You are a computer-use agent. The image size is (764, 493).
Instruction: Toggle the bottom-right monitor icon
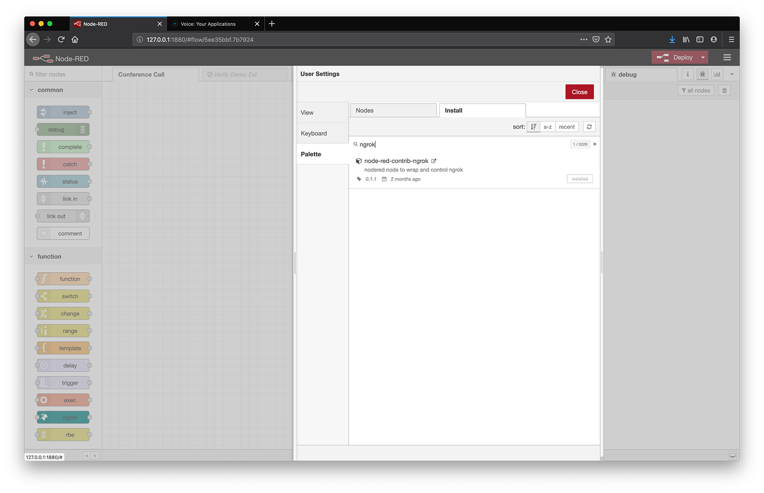[732, 455]
